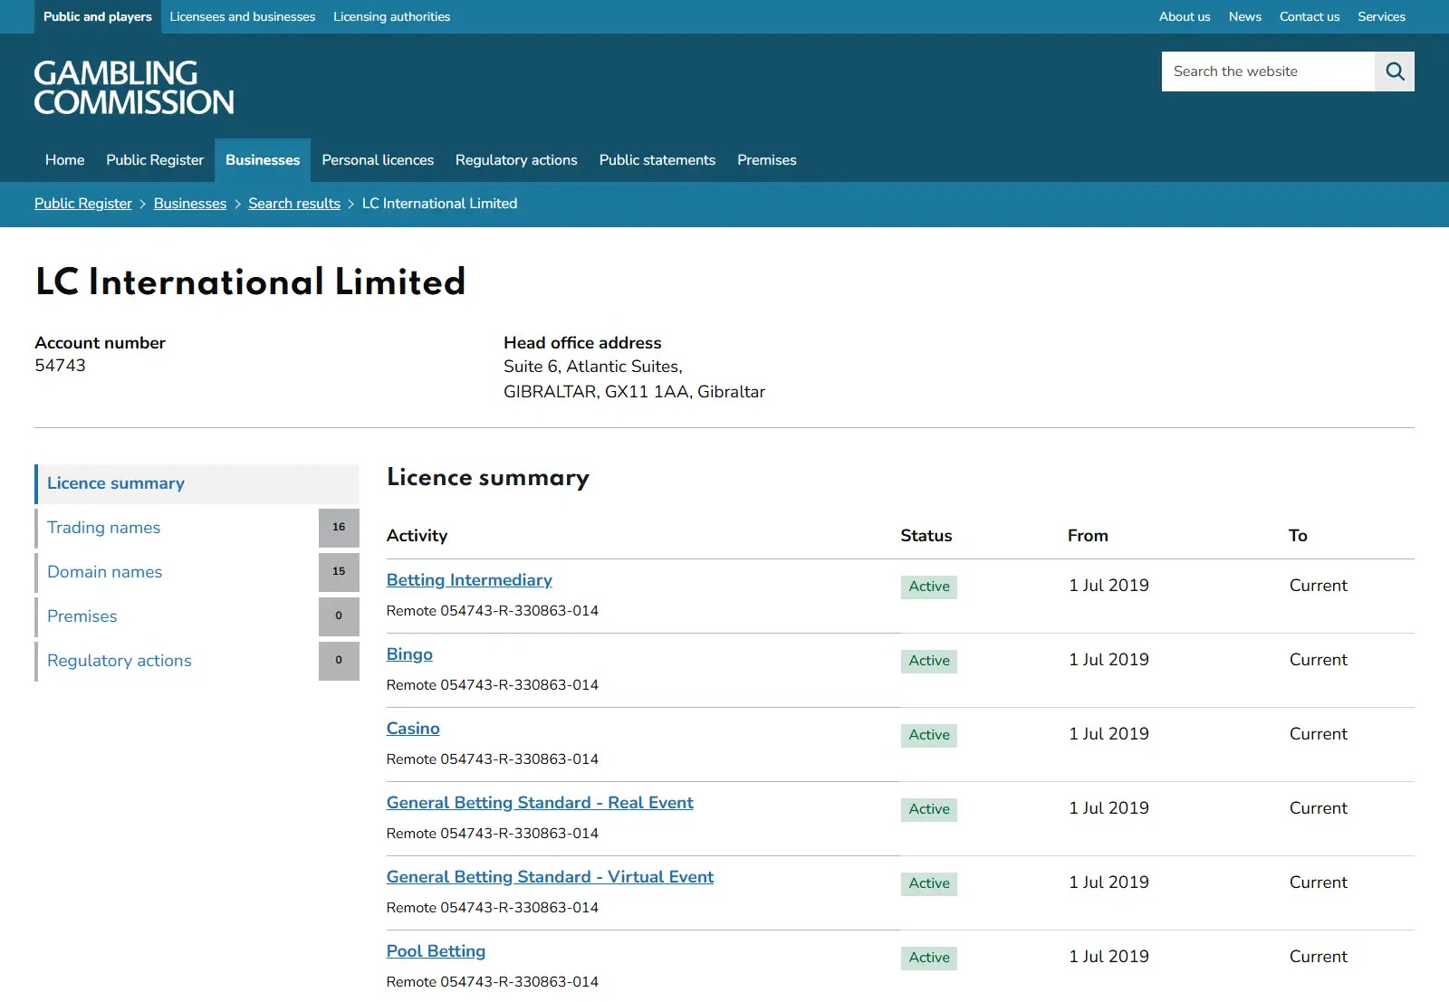The height and width of the screenshot is (1002, 1449).
Task: Go to News page
Action: [1245, 16]
